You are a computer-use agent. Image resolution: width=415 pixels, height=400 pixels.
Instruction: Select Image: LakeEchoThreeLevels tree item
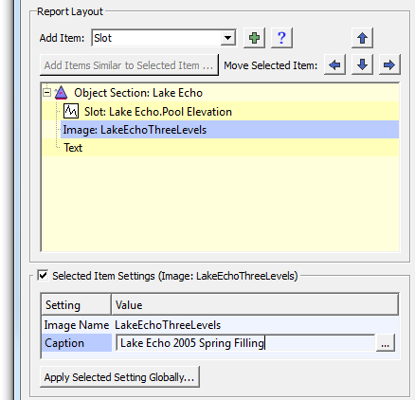229,130
